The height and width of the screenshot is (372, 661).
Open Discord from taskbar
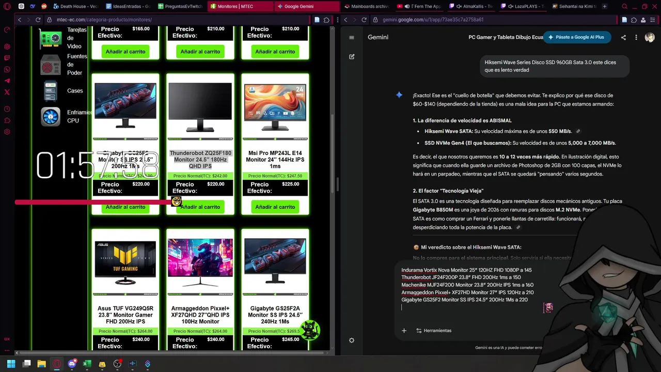(72, 364)
